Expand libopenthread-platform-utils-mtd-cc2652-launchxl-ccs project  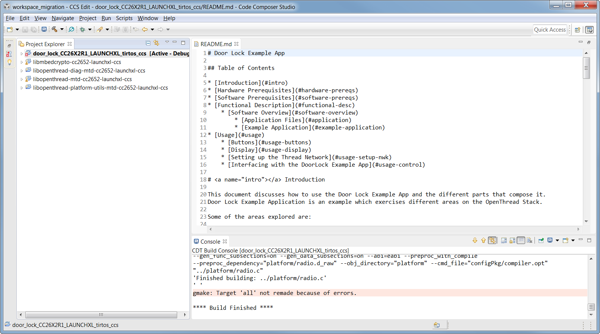[22, 88]
